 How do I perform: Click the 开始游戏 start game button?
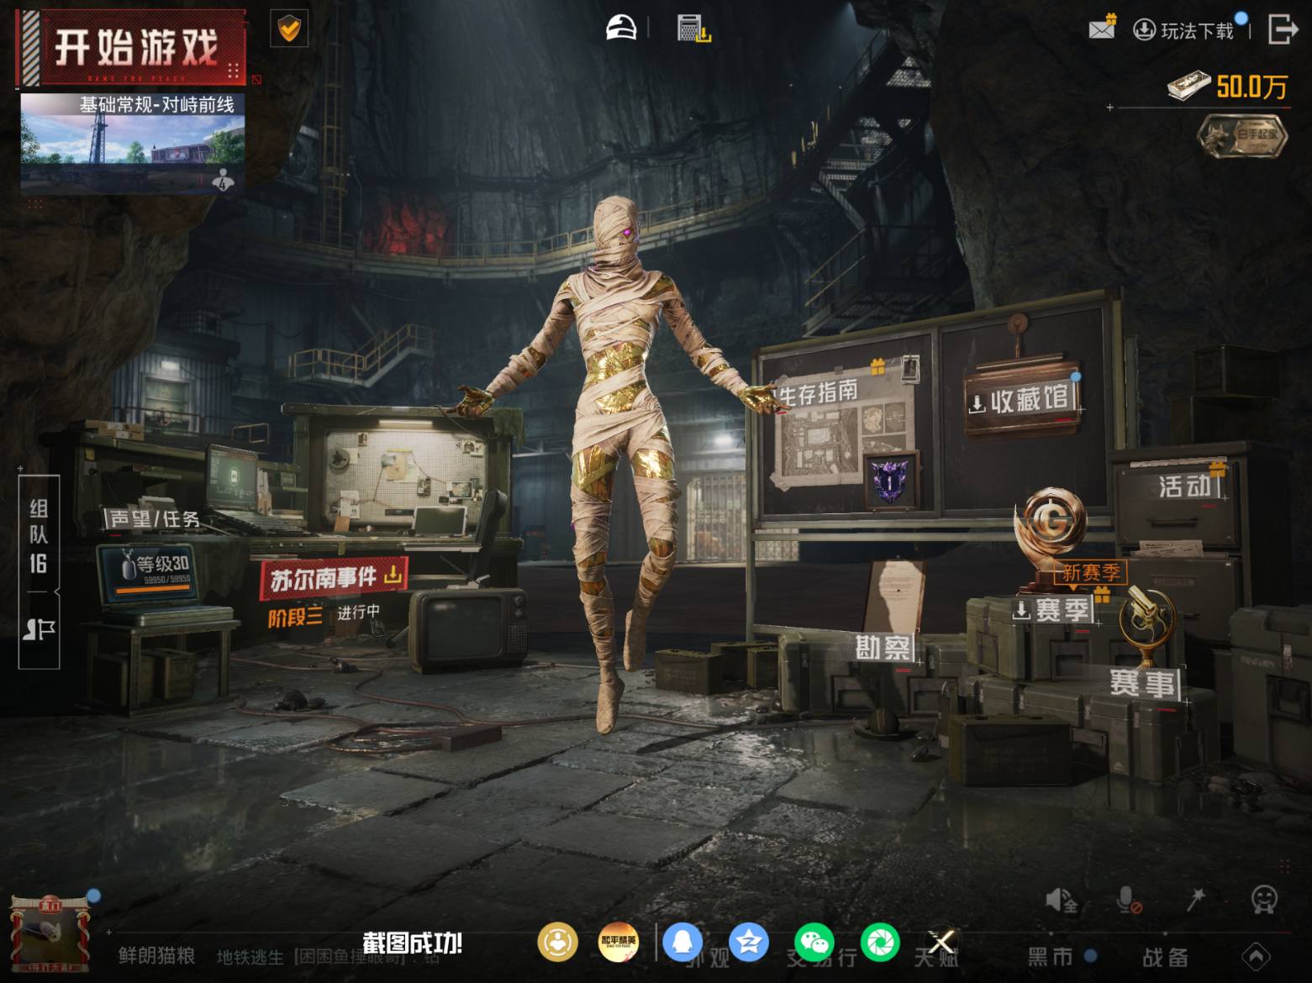132,48
